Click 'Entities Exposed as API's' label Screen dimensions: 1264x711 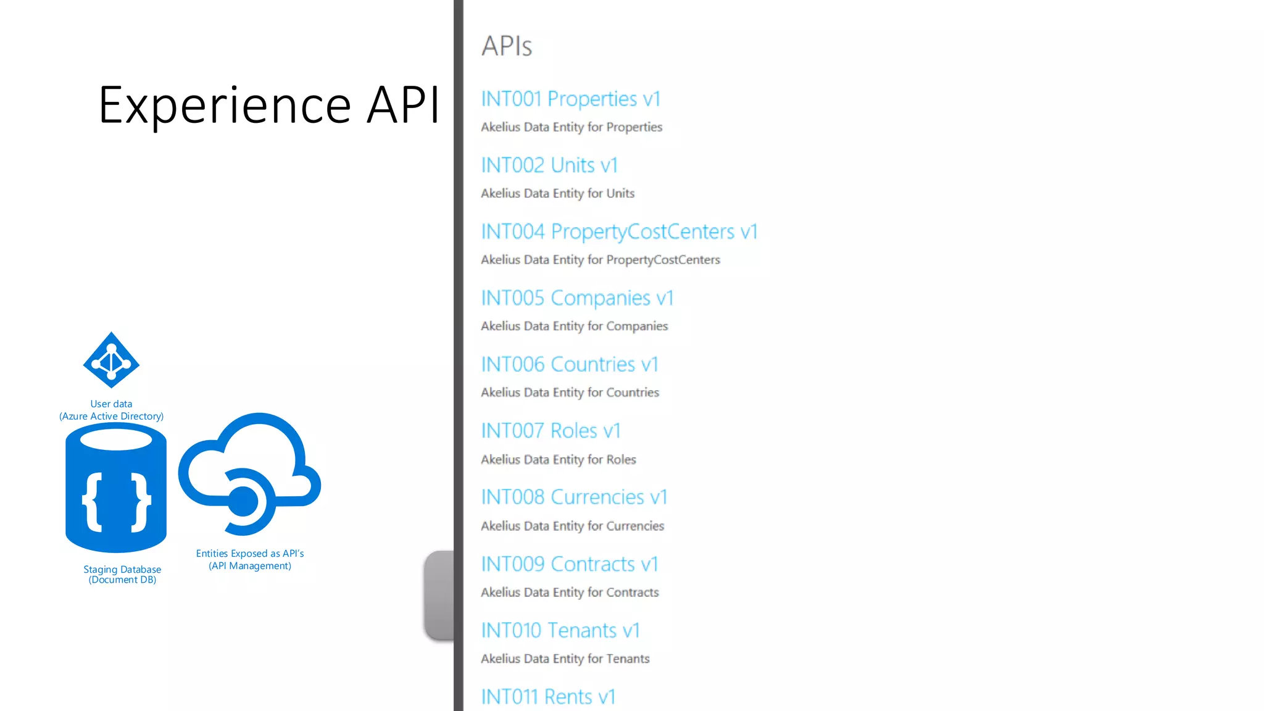(x=250, y=554)
